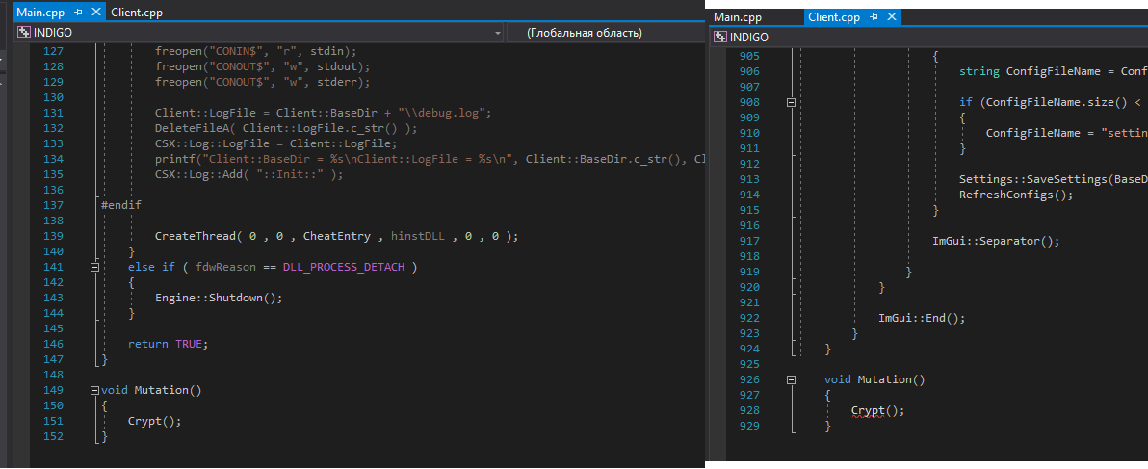Image resolution: width=1148 pixels, height=469 pixels.
Task: Close the Client.cpp tab in right editor
Action: tap(890, 17)
